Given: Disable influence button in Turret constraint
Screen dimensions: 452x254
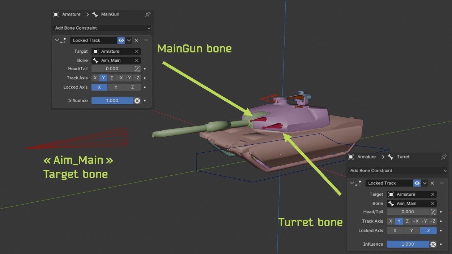Looking at the screenshot, I should coord(433,244).
